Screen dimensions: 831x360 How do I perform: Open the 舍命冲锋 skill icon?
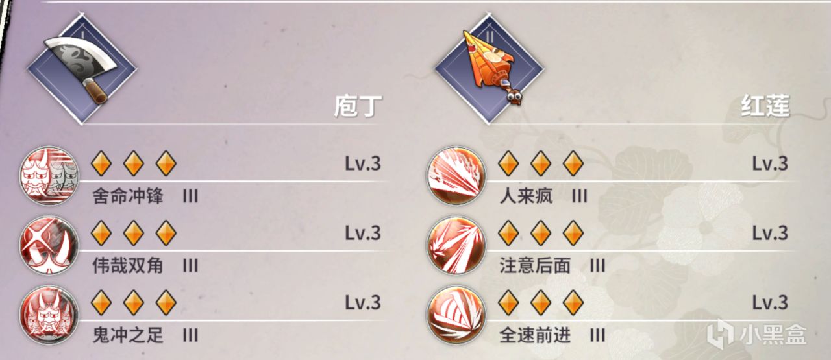(x=49, y=175)
